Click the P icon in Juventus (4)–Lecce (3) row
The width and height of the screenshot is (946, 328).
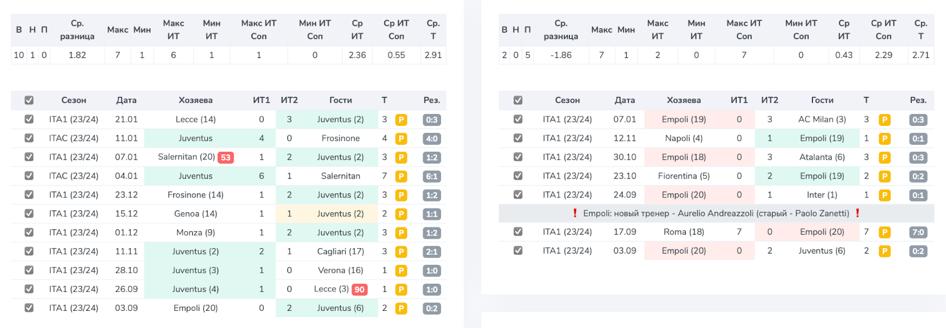(x=401, y=290)
